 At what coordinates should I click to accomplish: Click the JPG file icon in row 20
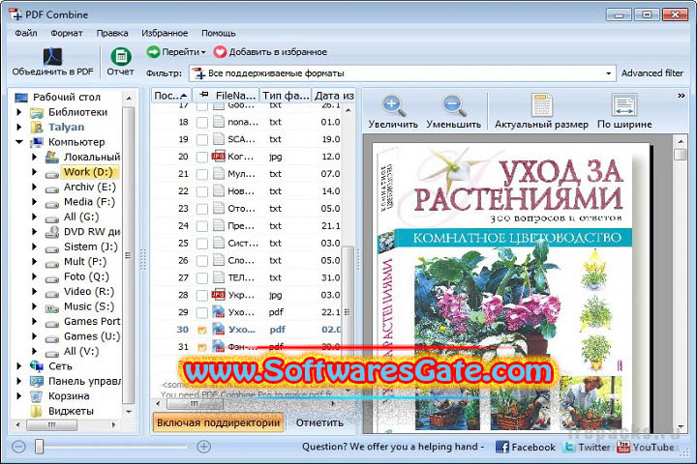[218, 157]
